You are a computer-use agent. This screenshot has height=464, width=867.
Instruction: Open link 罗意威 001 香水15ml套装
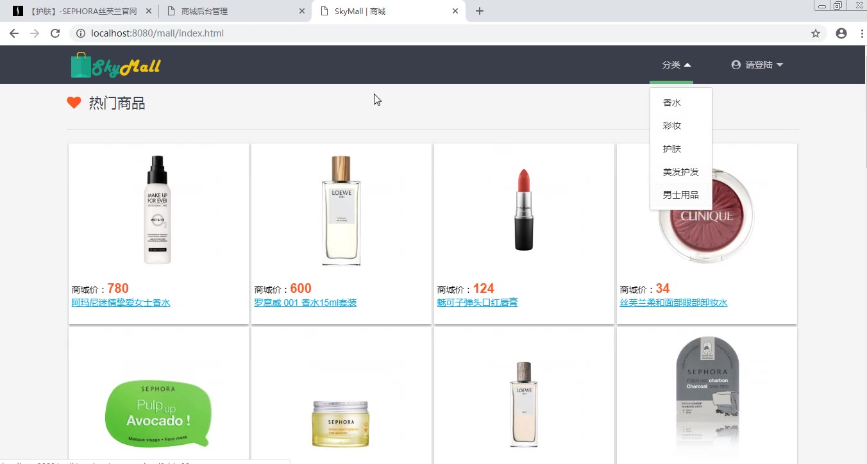(x=305, y=302)
